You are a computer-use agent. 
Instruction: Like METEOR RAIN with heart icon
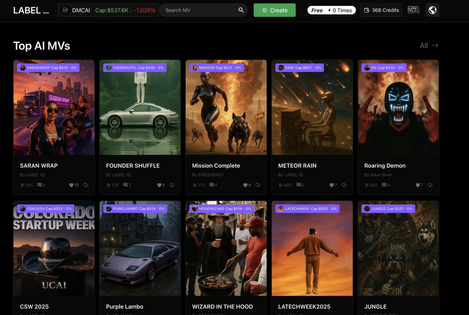[x=331, y=185]
